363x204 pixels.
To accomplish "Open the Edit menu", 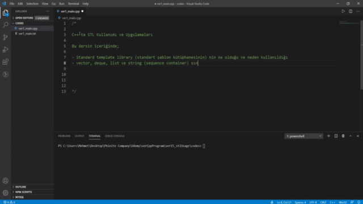I will click(20, 4).
